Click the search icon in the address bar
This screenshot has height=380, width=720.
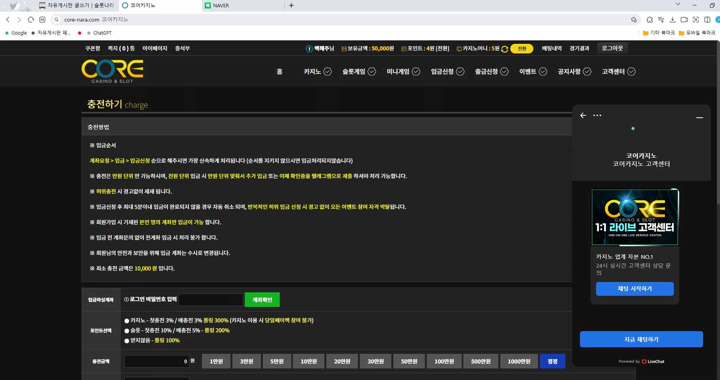coord(57,20)
